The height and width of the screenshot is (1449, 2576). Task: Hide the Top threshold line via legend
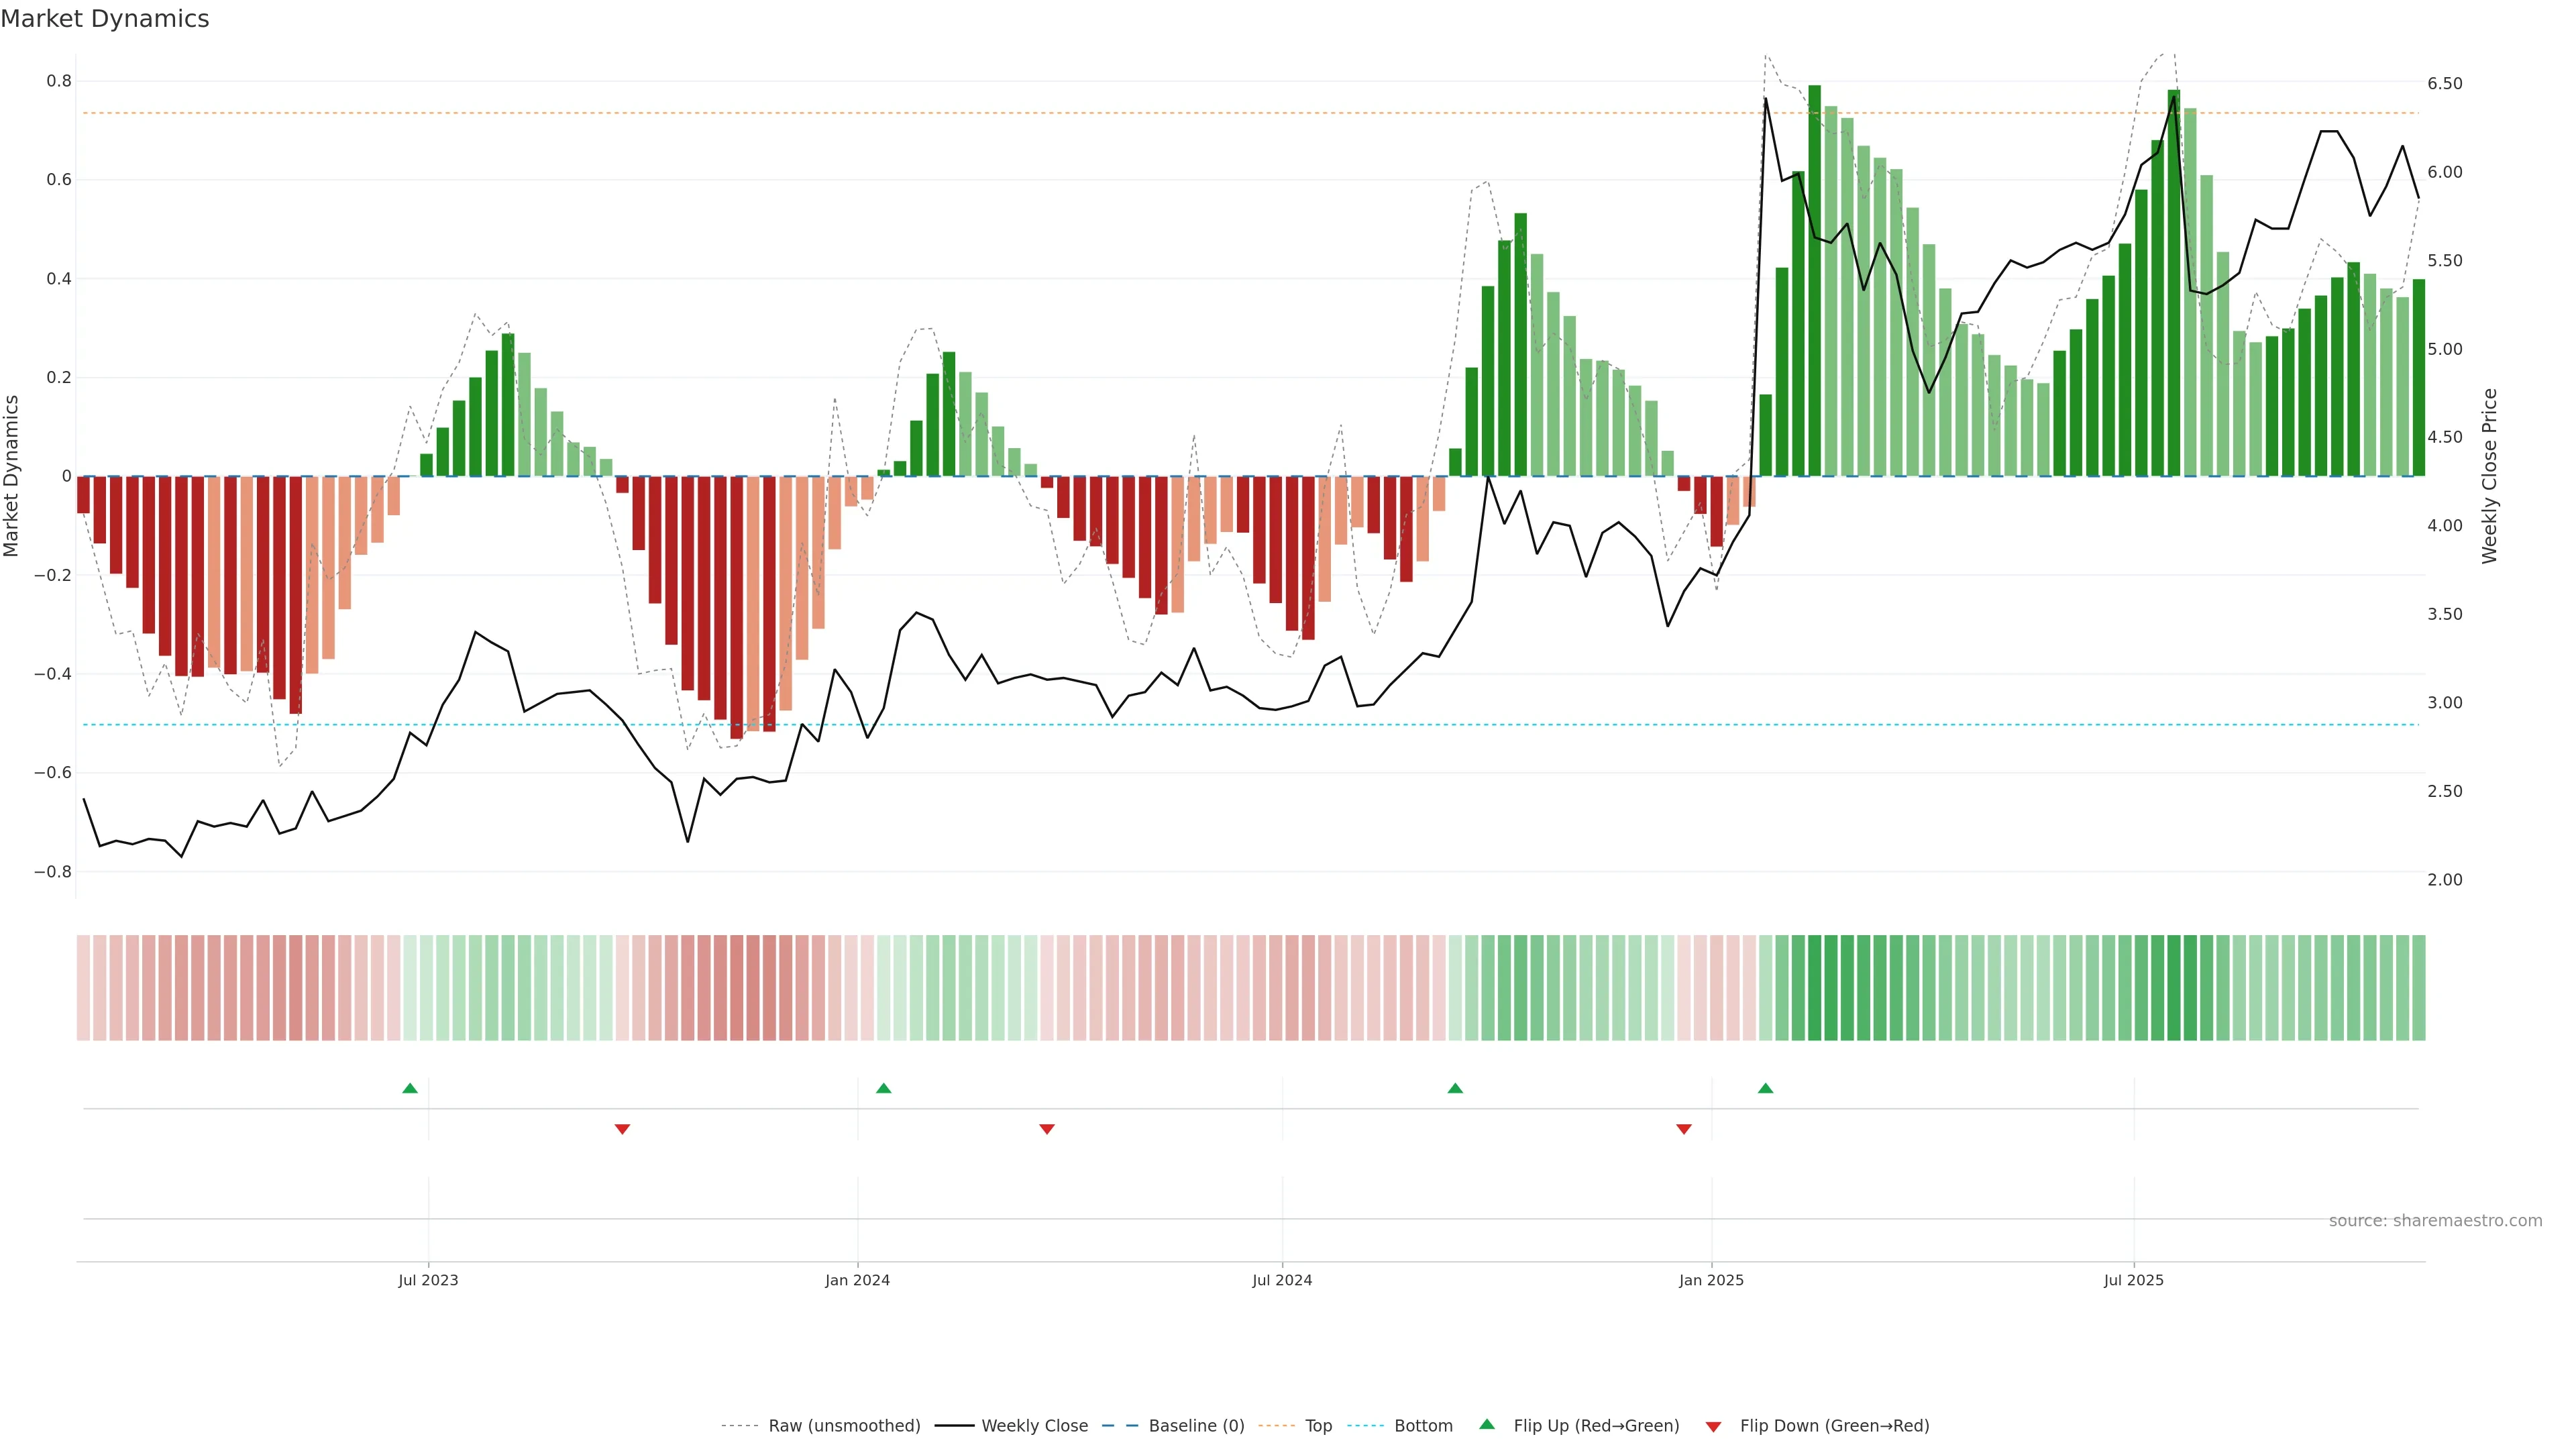pyautogui.click(x=1318, y=1426)
